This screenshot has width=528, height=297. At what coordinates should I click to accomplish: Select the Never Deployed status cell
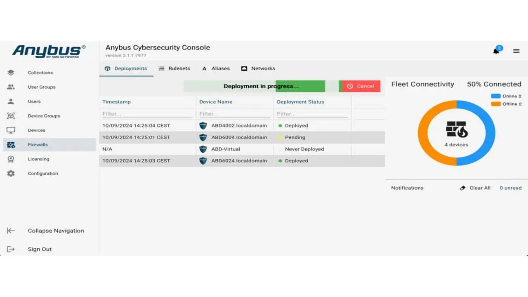312,149
